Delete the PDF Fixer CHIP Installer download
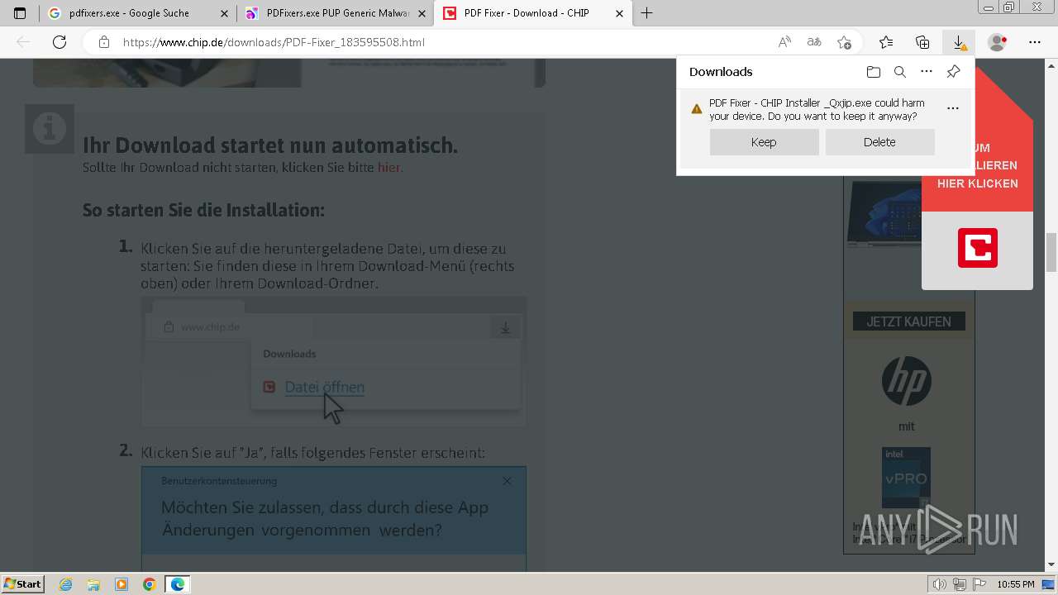The image size is (1058, 595). pyautogui.click(x=879, y=142)
